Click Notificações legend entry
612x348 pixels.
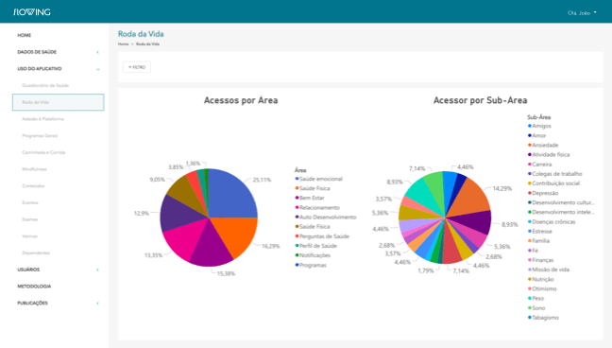[313, 255]
